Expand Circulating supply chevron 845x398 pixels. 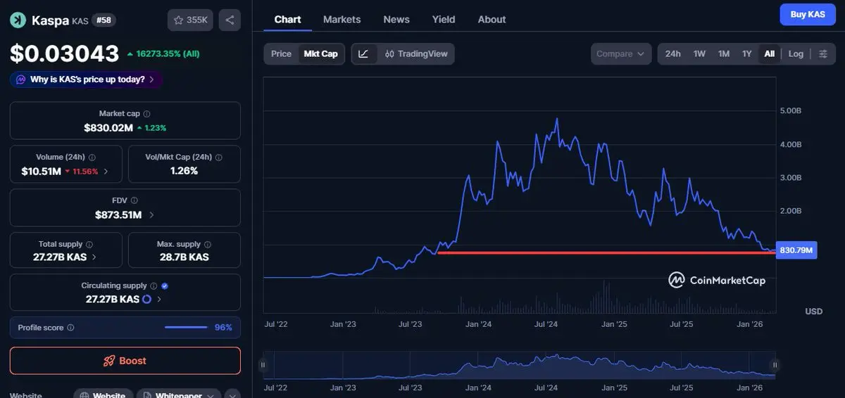pos(159,300)
